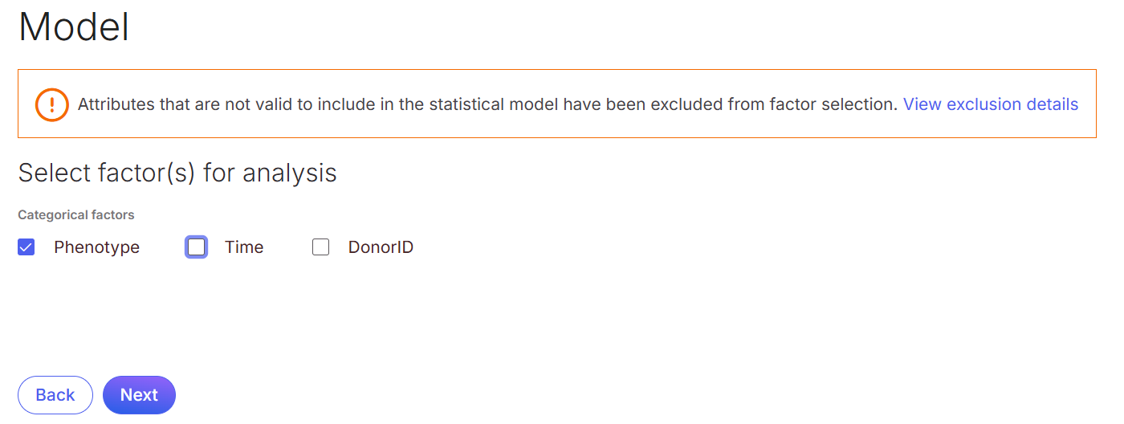Uncheck the Phenotype factor checkbox
Image resolution: width=1124 pixels, height=424 pixels.
pyautogui.click(x=26, y=247)
